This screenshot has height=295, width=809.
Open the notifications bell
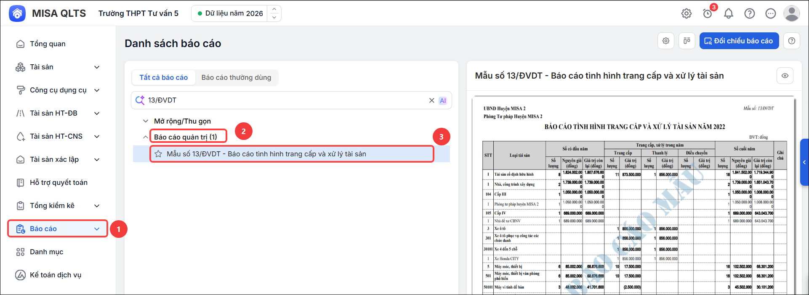click(x=729, y=13)
